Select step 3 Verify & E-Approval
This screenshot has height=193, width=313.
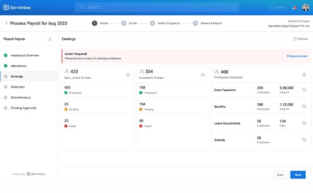(x=165, y=23)
